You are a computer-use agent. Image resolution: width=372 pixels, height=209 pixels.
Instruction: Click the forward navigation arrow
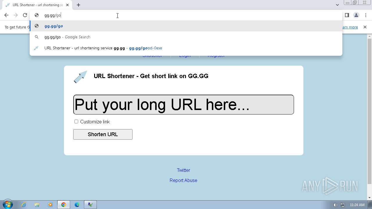pyautogui.click(x=16, y=15)
